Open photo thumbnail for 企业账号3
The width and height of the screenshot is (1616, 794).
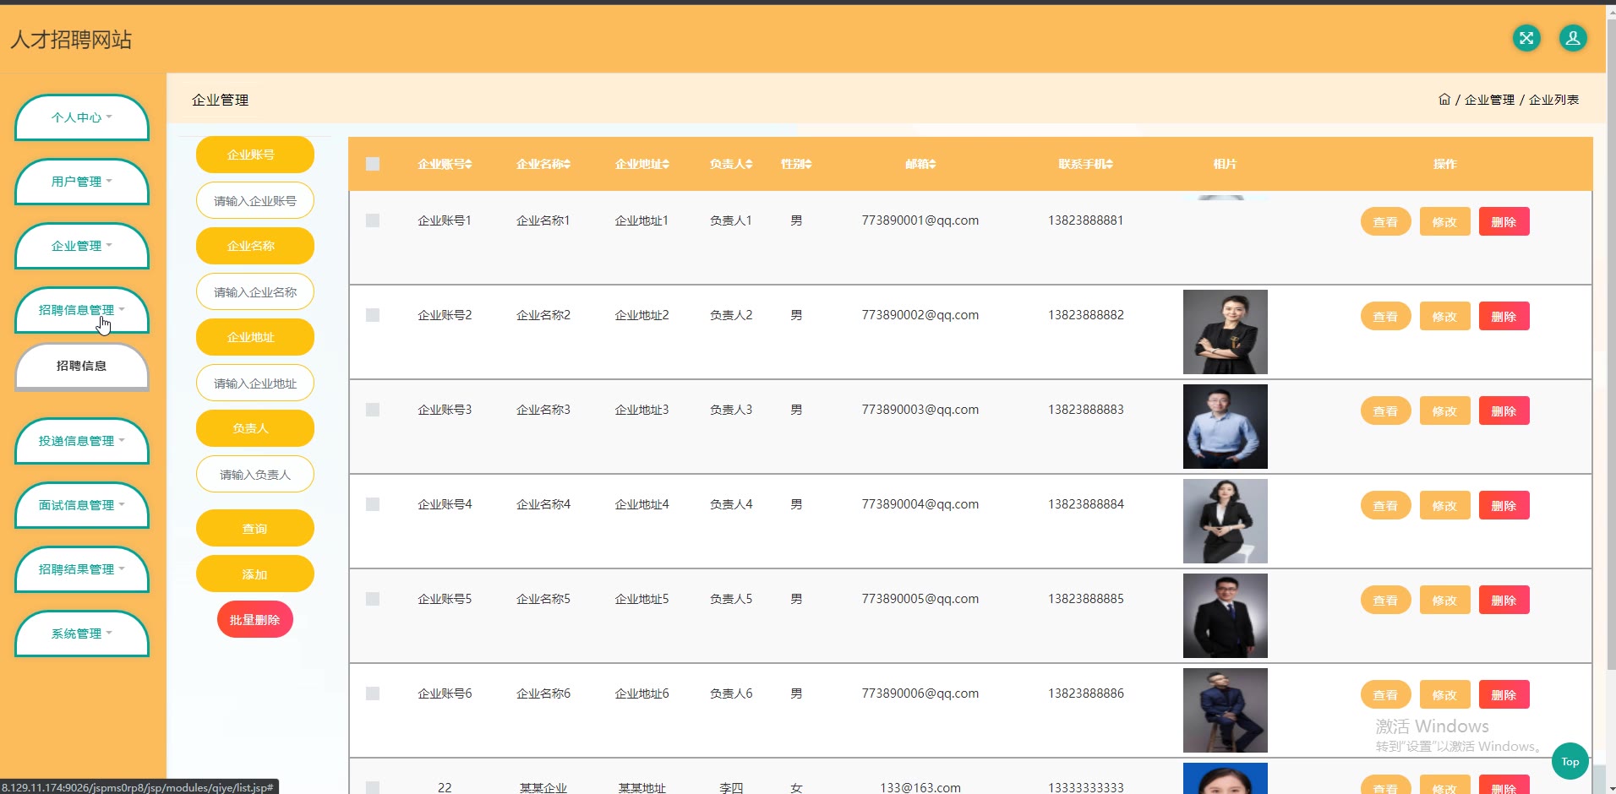(x=1225, y=427)
